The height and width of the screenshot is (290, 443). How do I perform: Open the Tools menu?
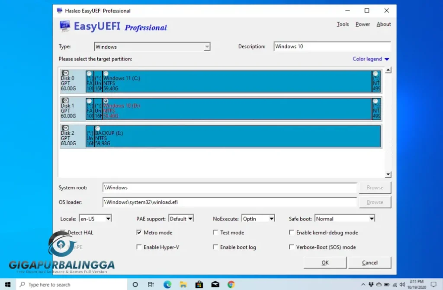[x=343, y=24]
